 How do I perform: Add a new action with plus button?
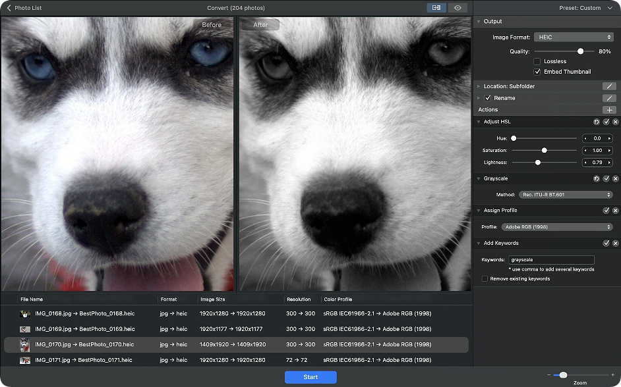tap(609, 110)
